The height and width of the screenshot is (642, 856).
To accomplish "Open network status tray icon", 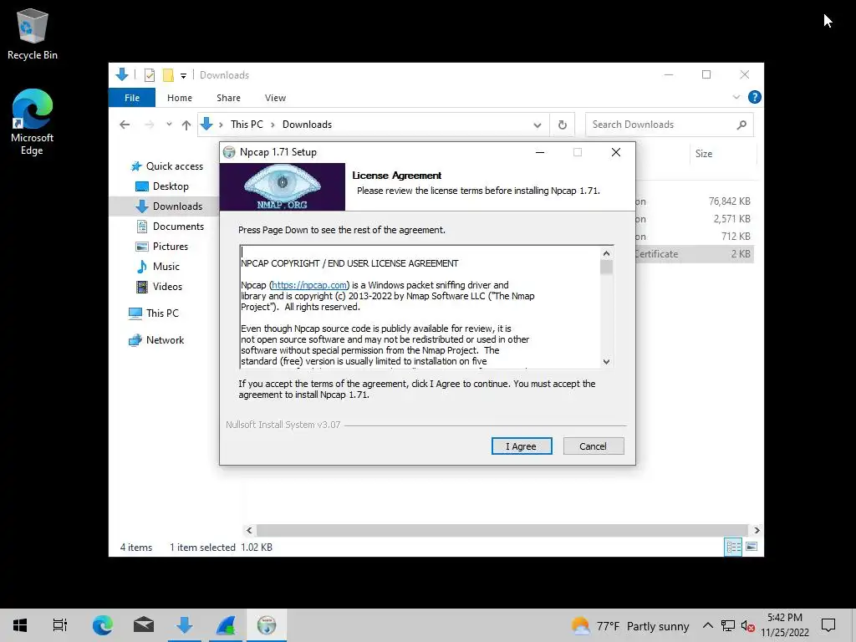I will point(728,625).
